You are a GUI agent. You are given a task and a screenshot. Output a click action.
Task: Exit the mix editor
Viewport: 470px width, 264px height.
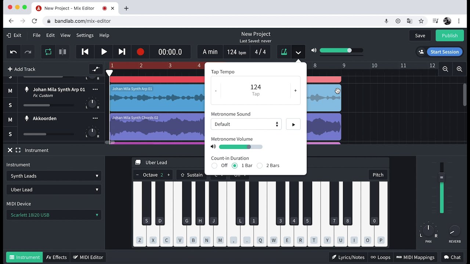[x=14, y=35]
